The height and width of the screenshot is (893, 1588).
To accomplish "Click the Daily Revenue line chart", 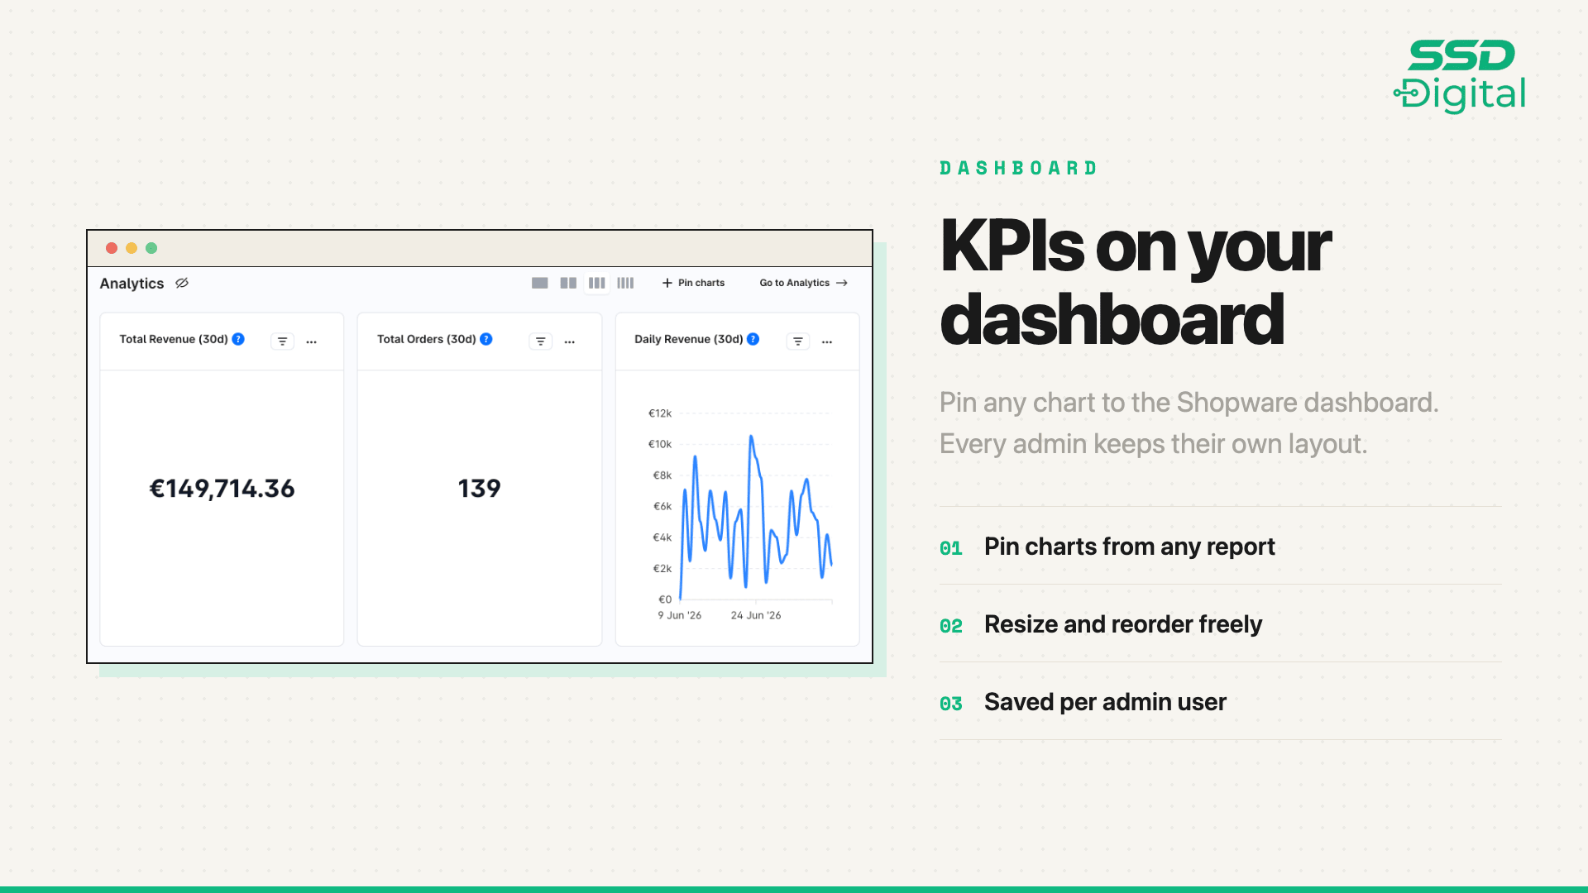I will 755,513.
